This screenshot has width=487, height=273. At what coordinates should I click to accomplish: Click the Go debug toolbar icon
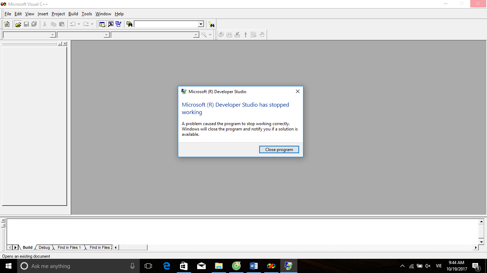(x=254, y=35)
